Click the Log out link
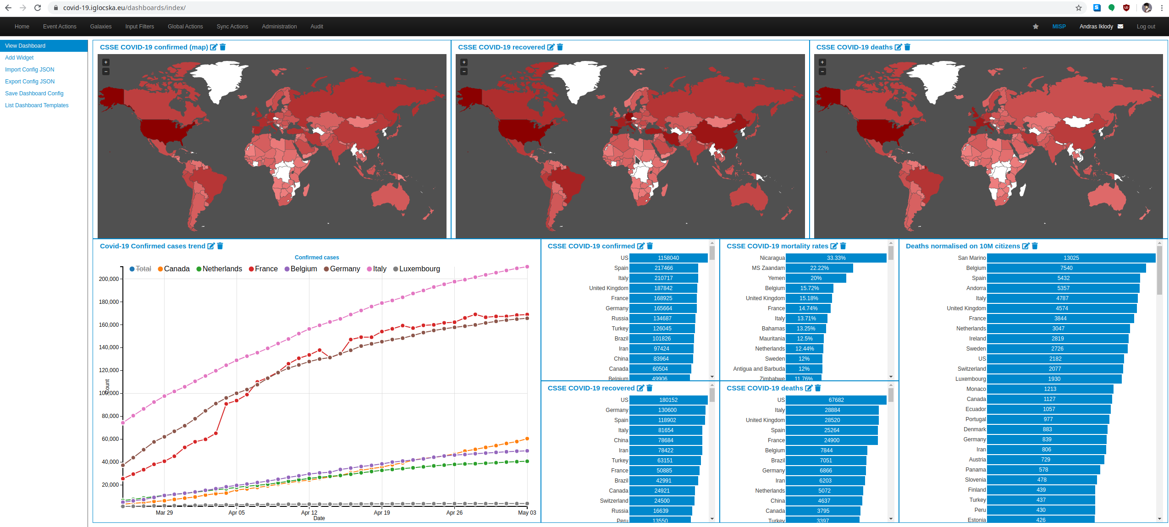 1146,27
